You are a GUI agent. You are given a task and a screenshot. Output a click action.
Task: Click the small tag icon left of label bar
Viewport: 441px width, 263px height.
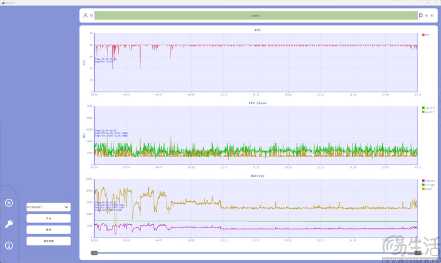pos(91,15)
